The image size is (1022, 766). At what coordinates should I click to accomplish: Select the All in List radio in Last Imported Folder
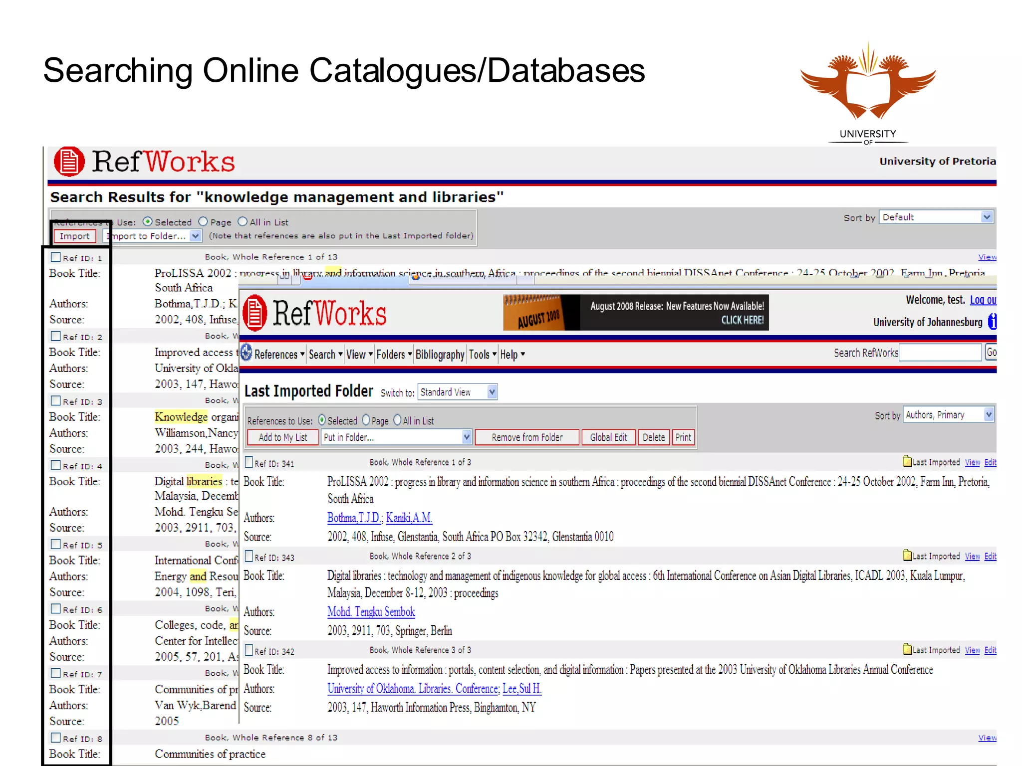397,420
